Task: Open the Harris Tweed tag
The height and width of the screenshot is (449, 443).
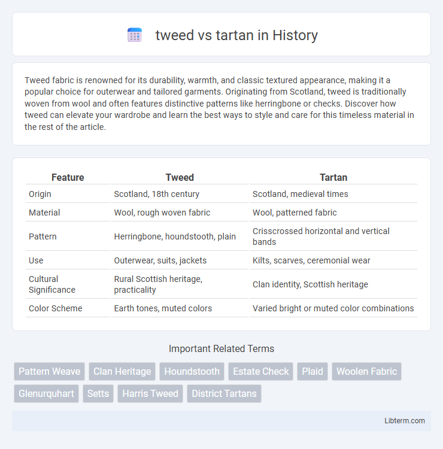Action: pyautogui.click(x=150, y=393)
